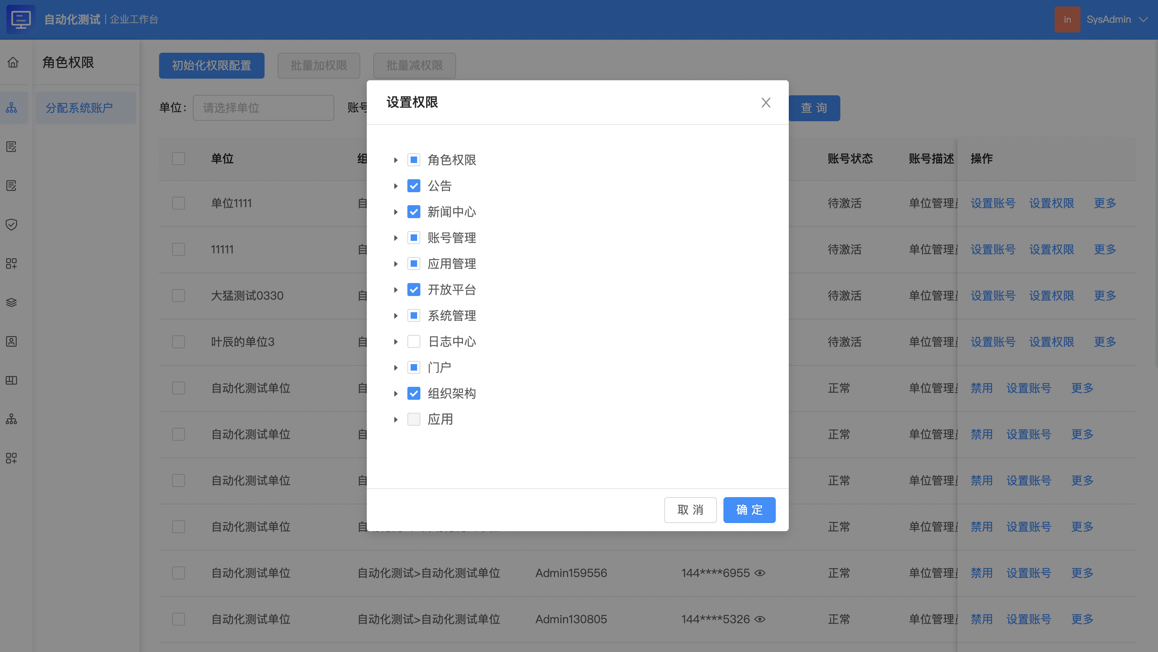
Task: Toggle the 应用管理 checkbox
Action: coord(413,264)
